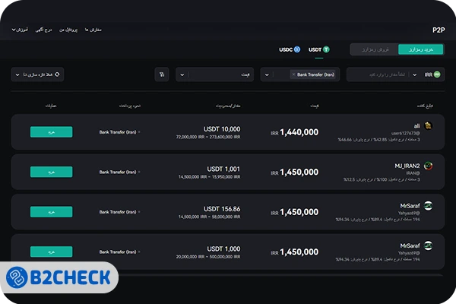The height and width of the screenshot is (304, 456).
Task: Expand the tutorial menu dropdown
Action: coord(20,30)
